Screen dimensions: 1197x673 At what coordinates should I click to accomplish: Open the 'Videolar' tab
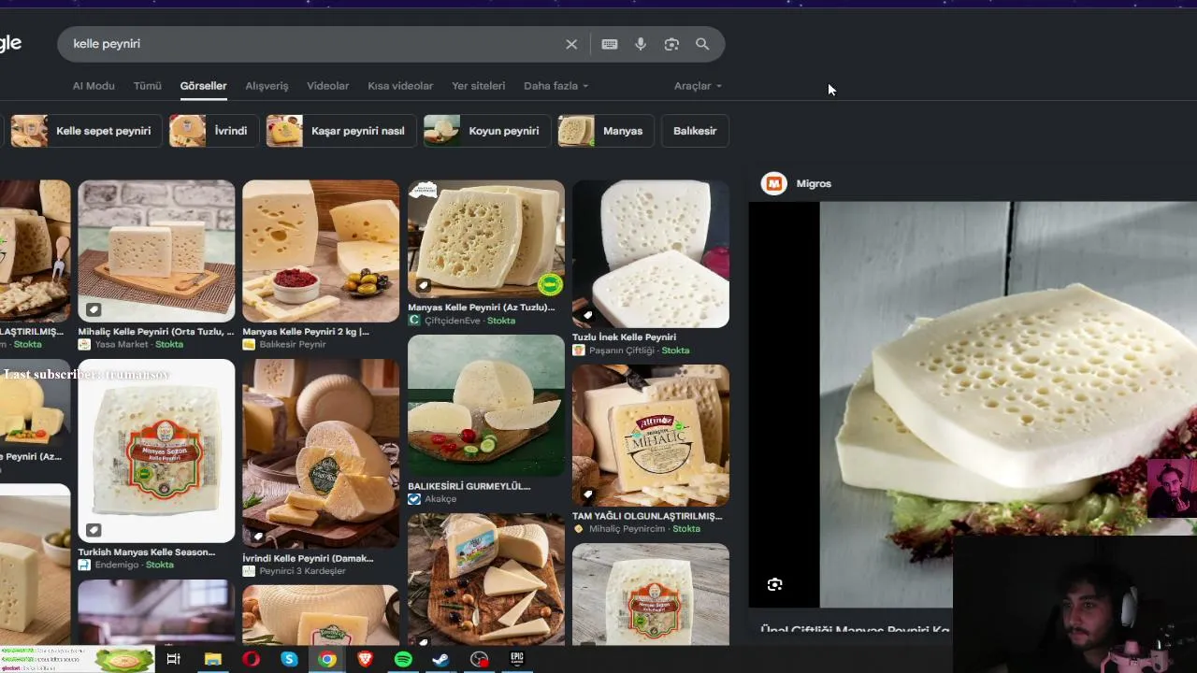[328, 86]
